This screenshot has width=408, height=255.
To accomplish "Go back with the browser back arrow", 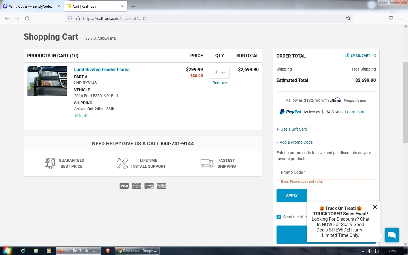I will (x=7, y=18).
